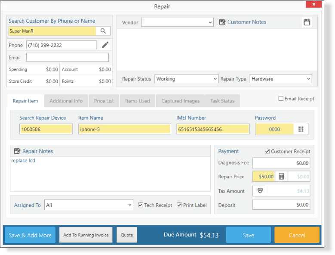Select the Repair Item tab
Screen dimensions: 335x255
25,101
